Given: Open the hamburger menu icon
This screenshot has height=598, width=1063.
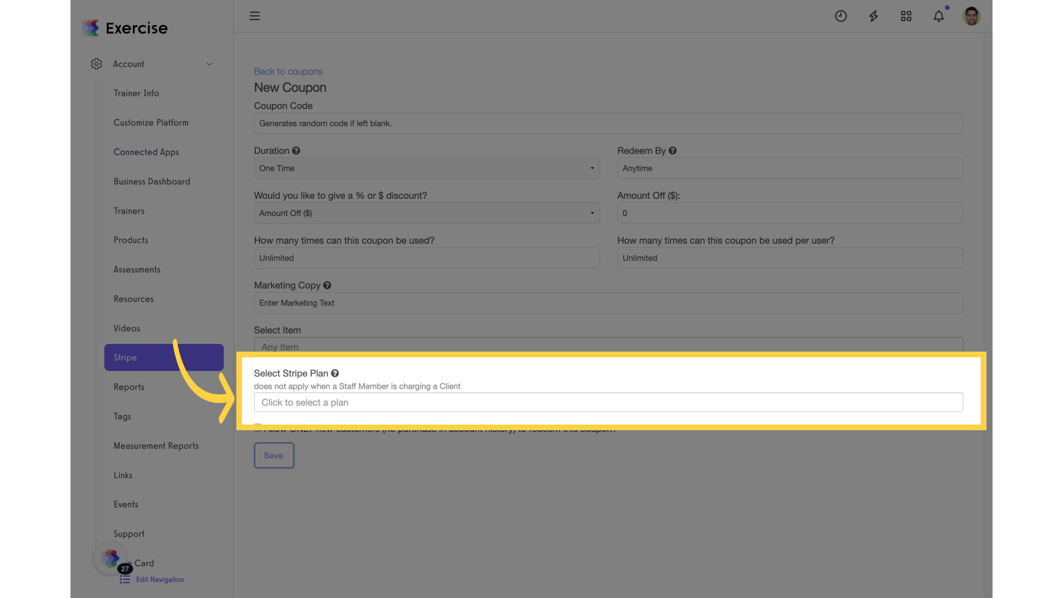Looking at the screenshot, I should click(x=255, y=16).
